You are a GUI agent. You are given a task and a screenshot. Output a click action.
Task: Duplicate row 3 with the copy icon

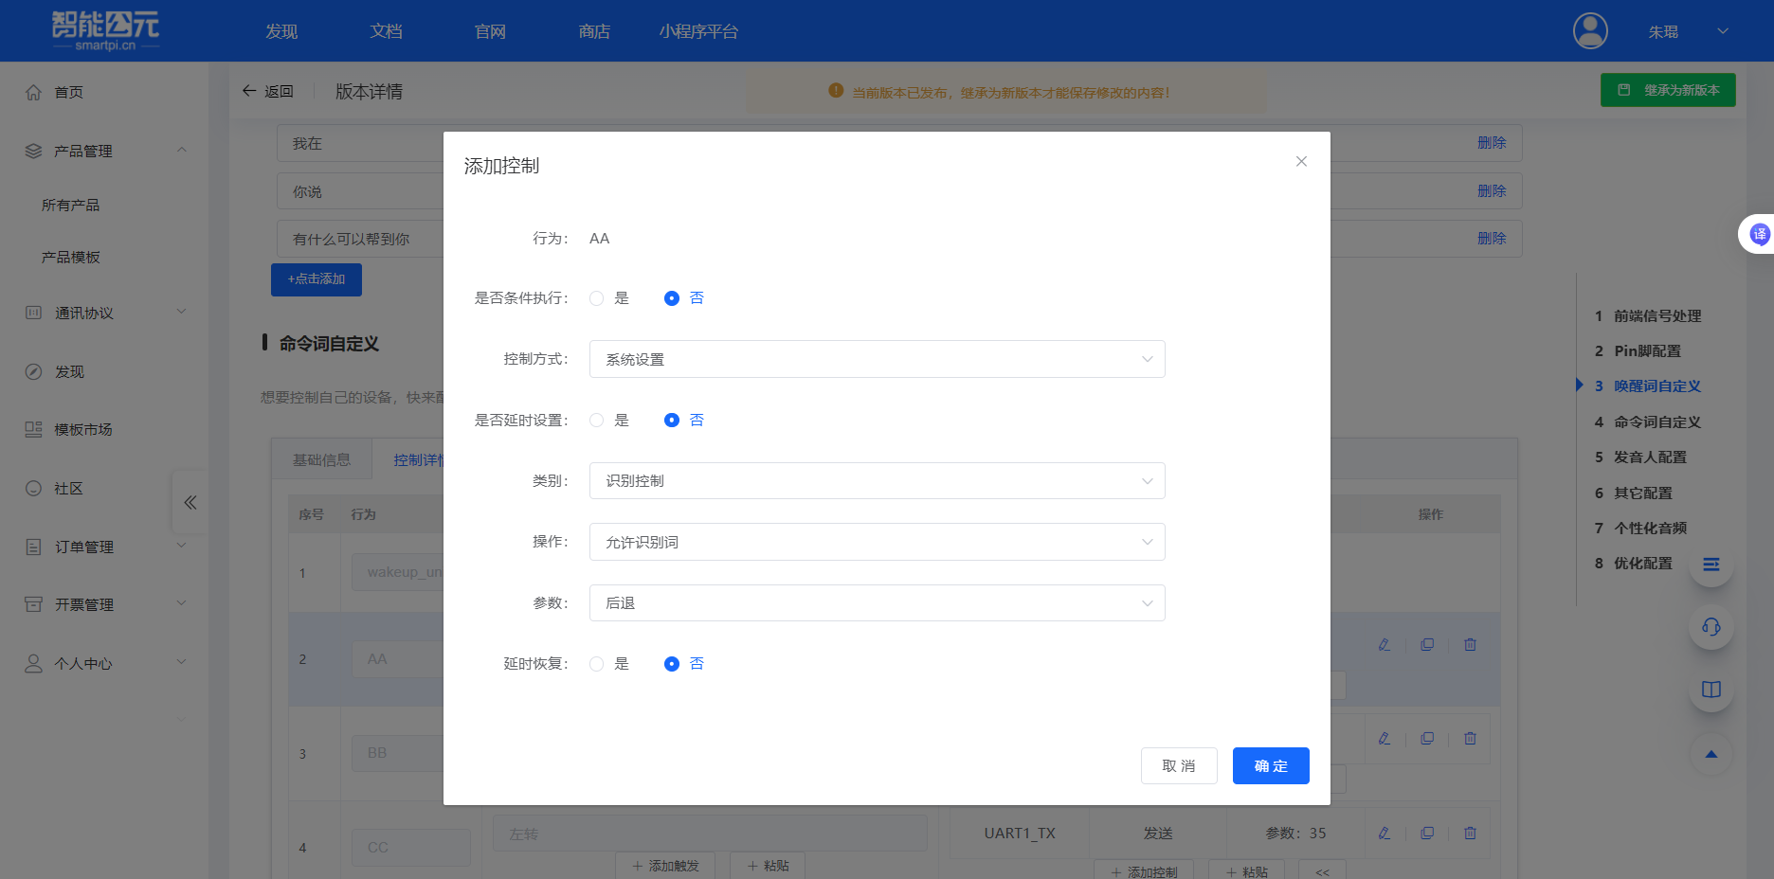point(1427,738)
